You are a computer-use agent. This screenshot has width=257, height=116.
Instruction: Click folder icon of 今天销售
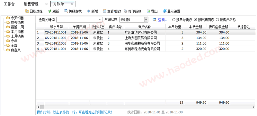coord(8,18)
